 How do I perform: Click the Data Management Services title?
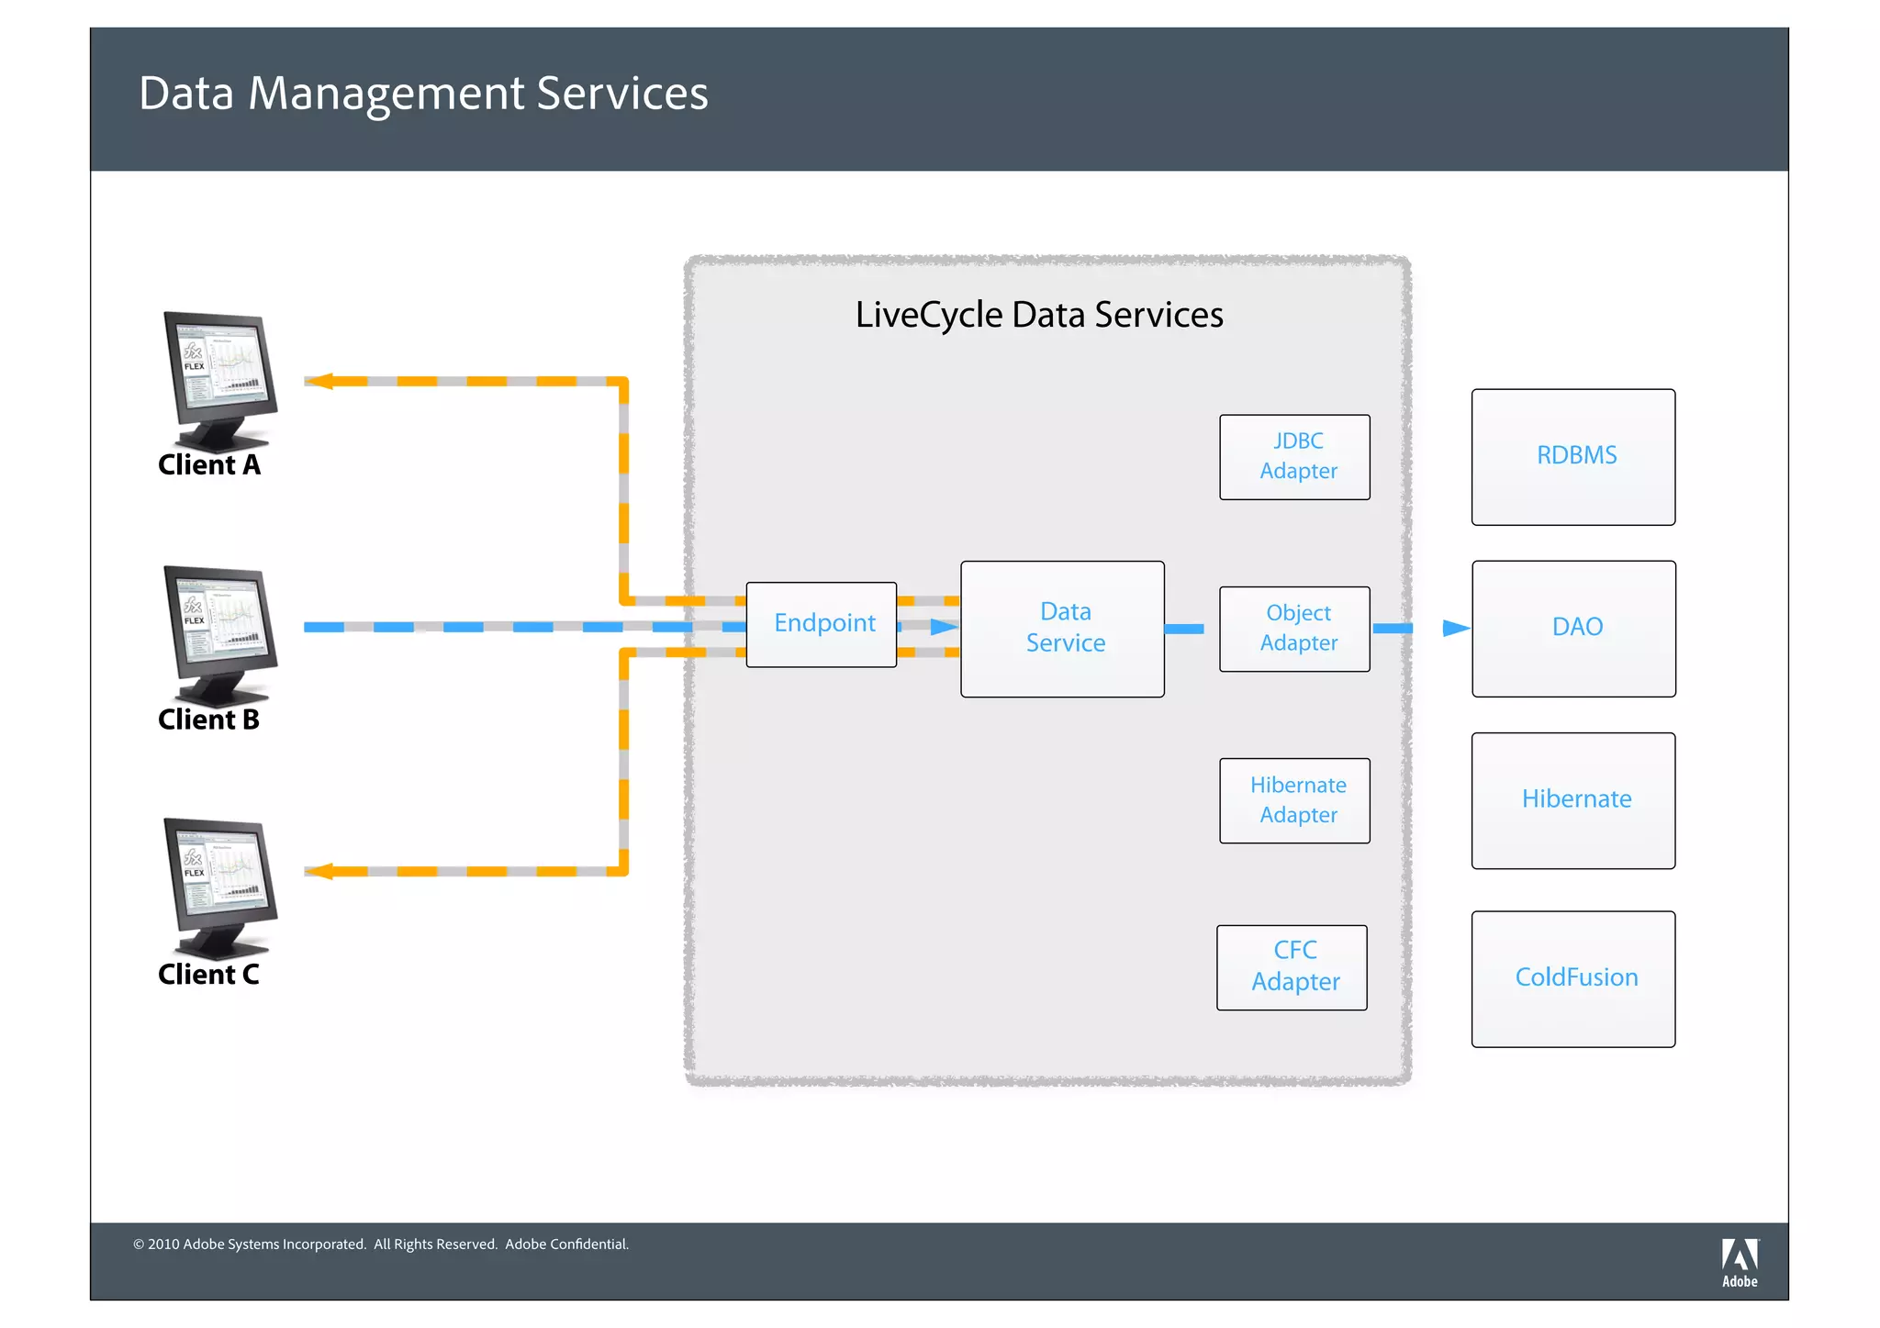423,94
